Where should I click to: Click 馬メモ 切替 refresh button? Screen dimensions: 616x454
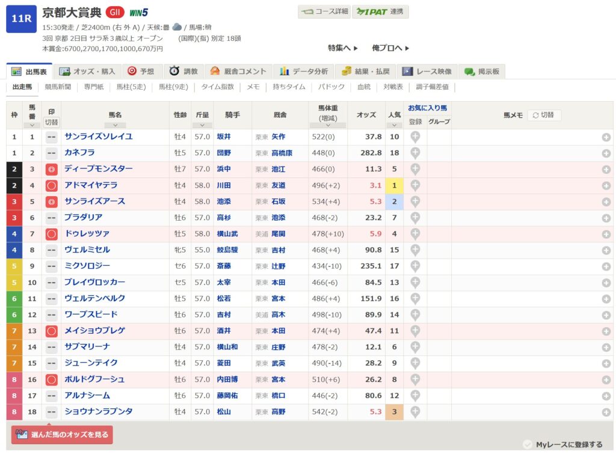(x=544, y=115)
